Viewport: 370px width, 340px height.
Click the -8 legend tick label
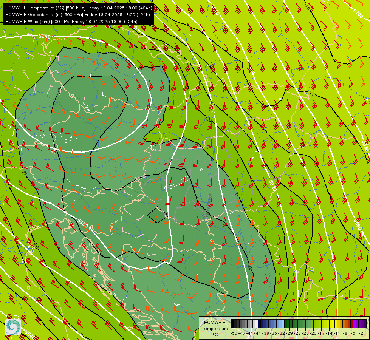(345, 333)
